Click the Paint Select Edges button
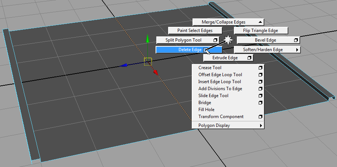The width and height of the screenshot is (337, 167). tap(195, 31)
